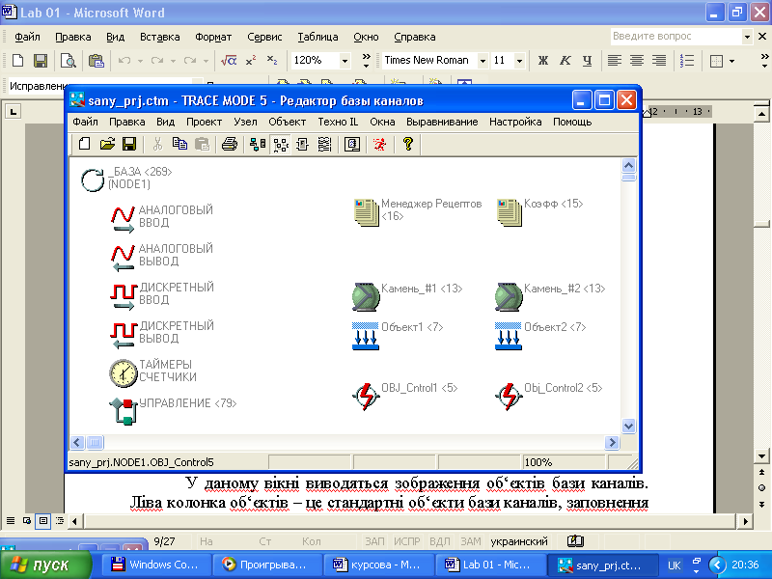Insert equation with square root icon
The image size is (772, 579).
pyautogui.click(x=229, y=61)
